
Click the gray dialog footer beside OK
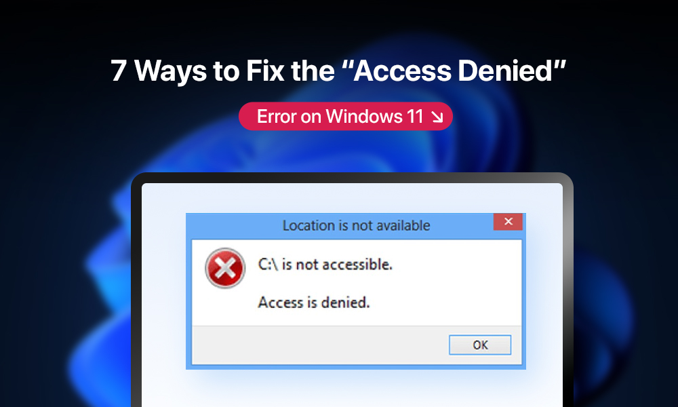pos(320,345)
